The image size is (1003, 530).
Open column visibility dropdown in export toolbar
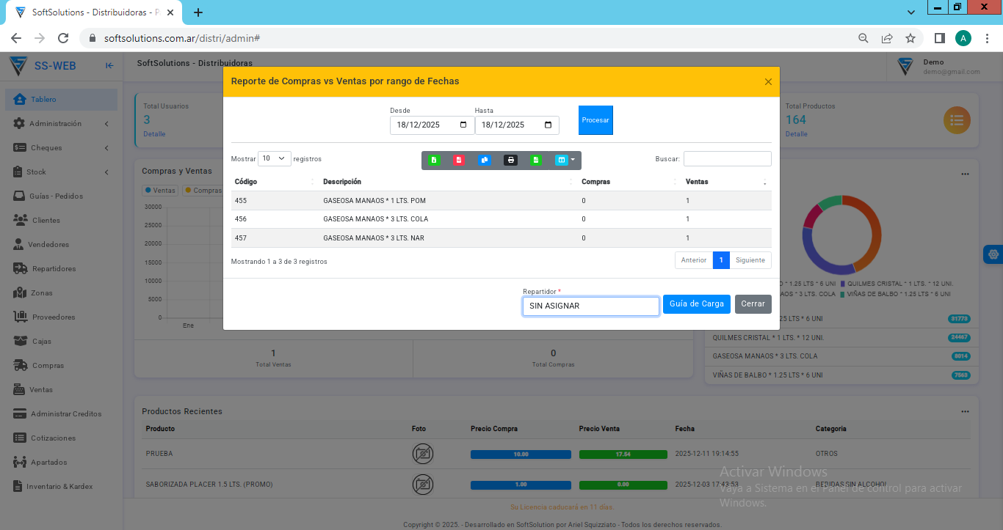click(565, 160)
